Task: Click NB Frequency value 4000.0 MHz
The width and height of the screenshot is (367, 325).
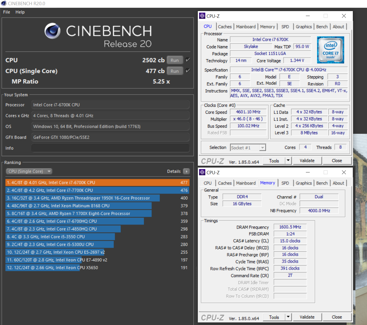Action: pyautogui.click(x=319, y=211)
